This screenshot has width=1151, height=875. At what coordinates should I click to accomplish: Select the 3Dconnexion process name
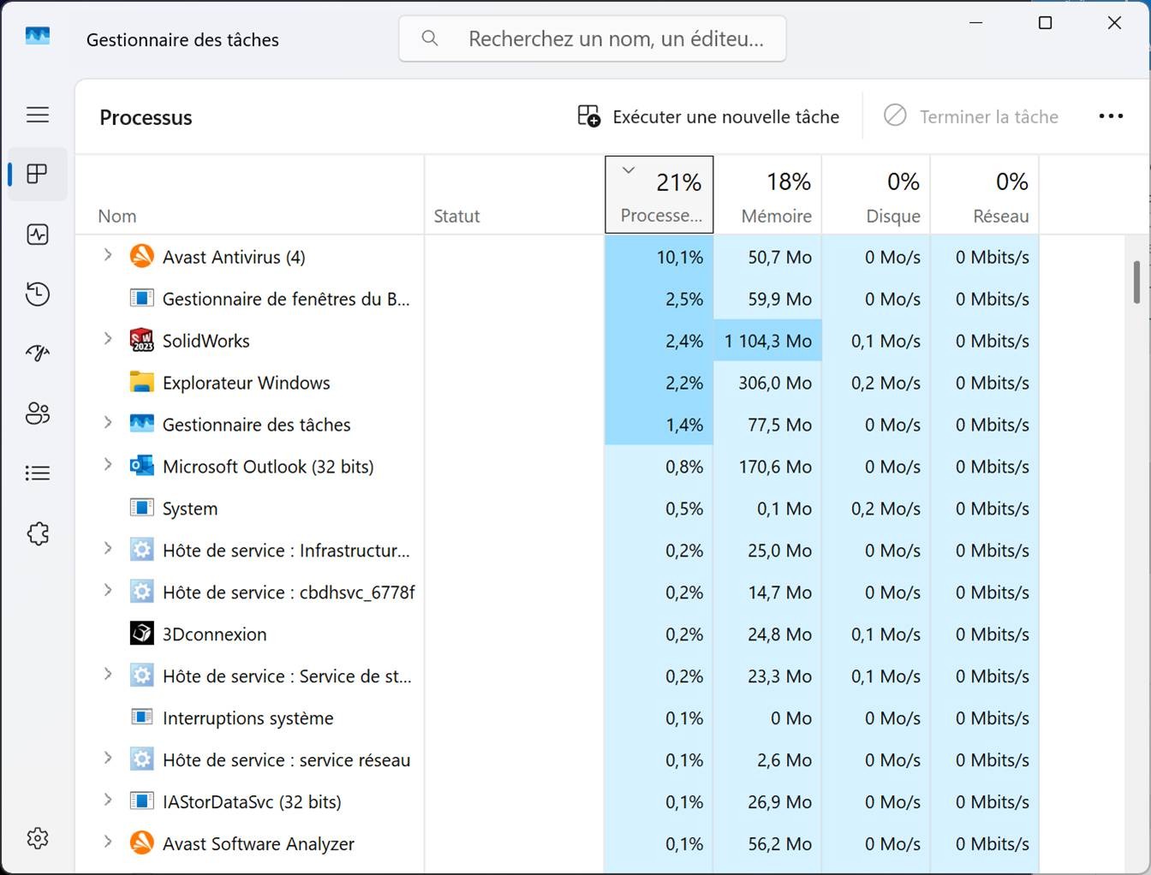tap(215, 634)
